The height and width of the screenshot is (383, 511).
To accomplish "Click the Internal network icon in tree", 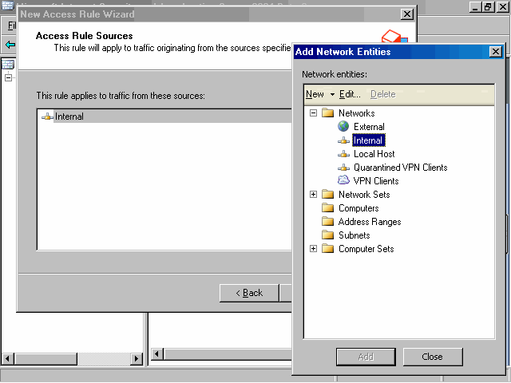I will point(343,140).
